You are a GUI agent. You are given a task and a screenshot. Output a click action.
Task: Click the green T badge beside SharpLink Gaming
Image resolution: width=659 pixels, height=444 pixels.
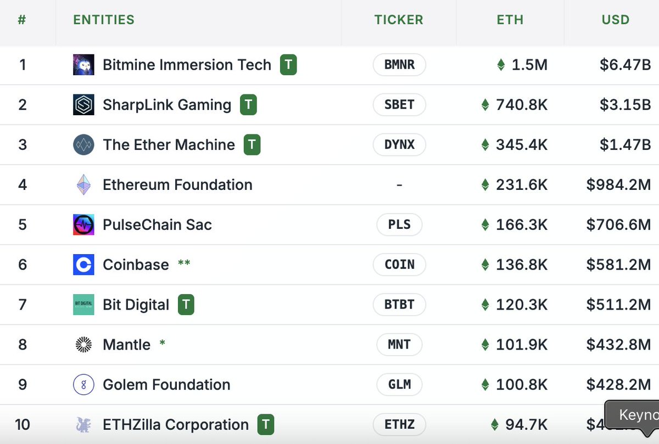click(249, 105)
